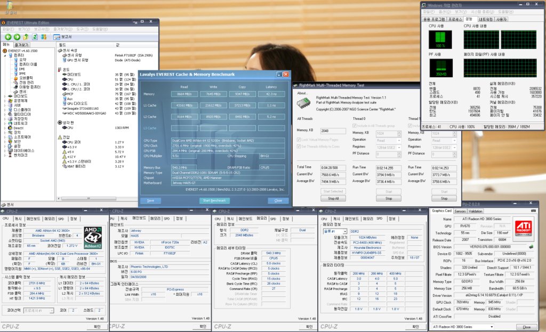
Task: Open 캐시 tab in first CPU-Z window
Action: point(18,219)
